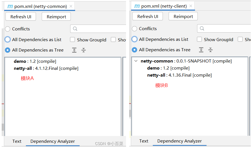Screen dimensions: 251x147
Task: Open Dependency Analyzer tab in netty-common panel
Action: click(x=53, y=141)
